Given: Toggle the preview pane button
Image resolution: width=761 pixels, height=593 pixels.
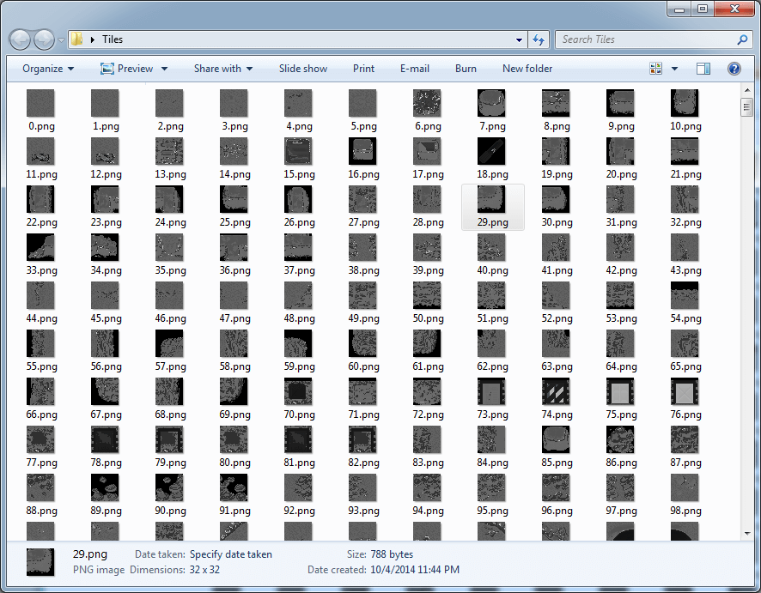Looking at the screenshot, I should pos(703,69).
